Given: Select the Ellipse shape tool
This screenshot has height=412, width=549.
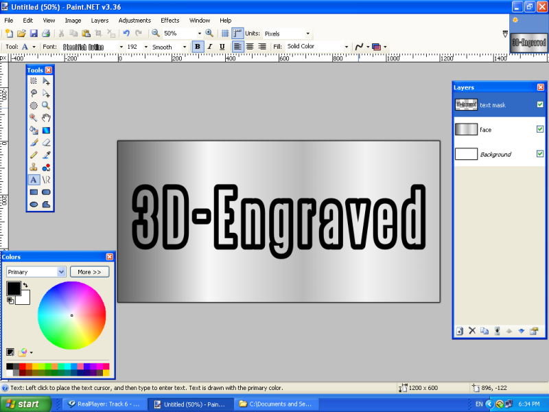Looking at the screenshot, I should pos(33,204).
